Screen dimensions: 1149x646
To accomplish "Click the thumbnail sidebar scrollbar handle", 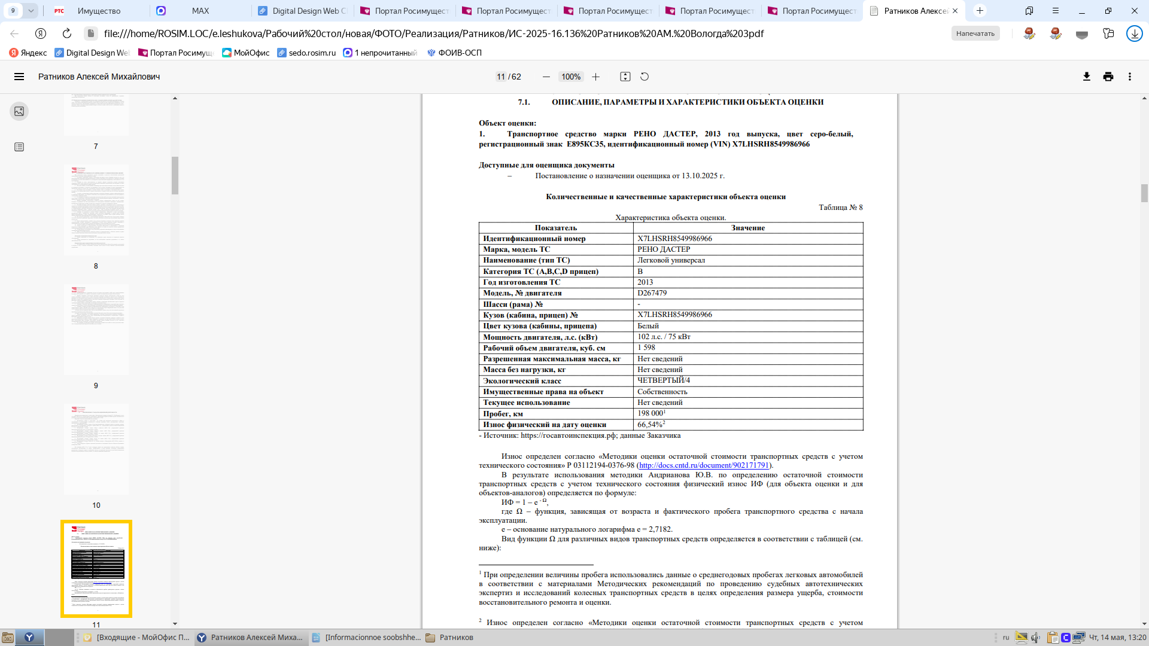I will [175, 176].
